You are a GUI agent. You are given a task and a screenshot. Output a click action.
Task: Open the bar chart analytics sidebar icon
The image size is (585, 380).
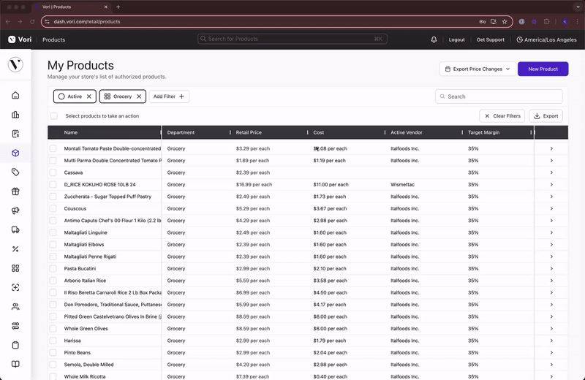(x=15, y=115)
